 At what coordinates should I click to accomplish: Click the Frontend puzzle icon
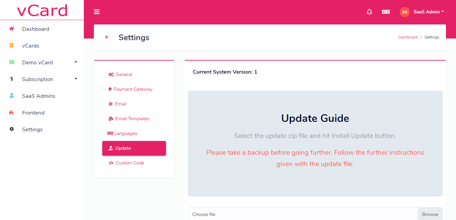click(12, 113)
